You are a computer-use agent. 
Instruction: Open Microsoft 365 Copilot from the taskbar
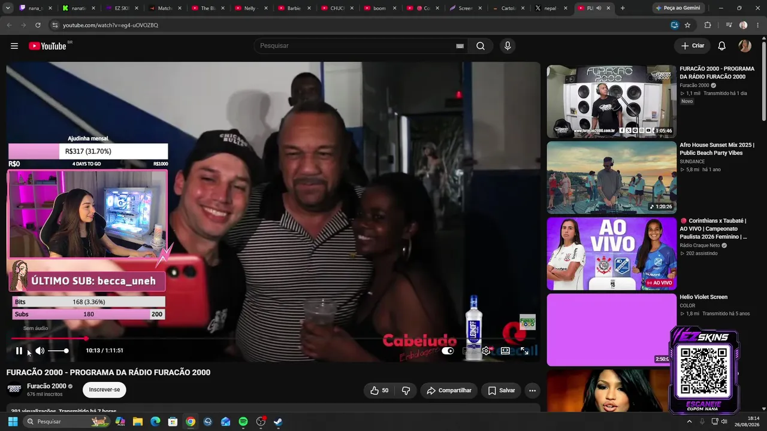pyautogui.click(x=120, y=421)
